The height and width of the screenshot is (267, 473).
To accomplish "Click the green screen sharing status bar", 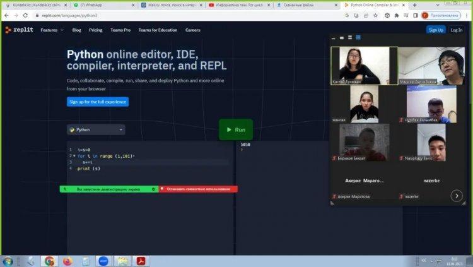I will tap(109, 189).
